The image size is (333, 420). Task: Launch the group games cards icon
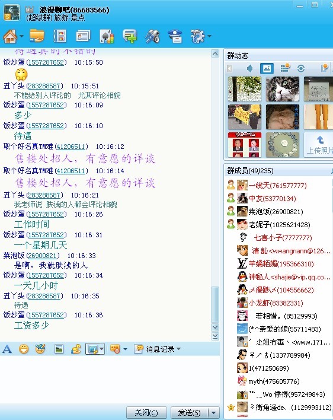107,36
